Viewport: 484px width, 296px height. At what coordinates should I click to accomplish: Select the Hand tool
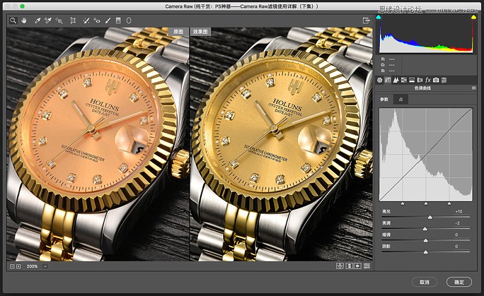(24, 20)
